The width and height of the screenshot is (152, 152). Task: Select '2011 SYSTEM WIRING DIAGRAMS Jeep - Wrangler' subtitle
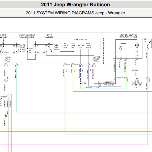76,13
